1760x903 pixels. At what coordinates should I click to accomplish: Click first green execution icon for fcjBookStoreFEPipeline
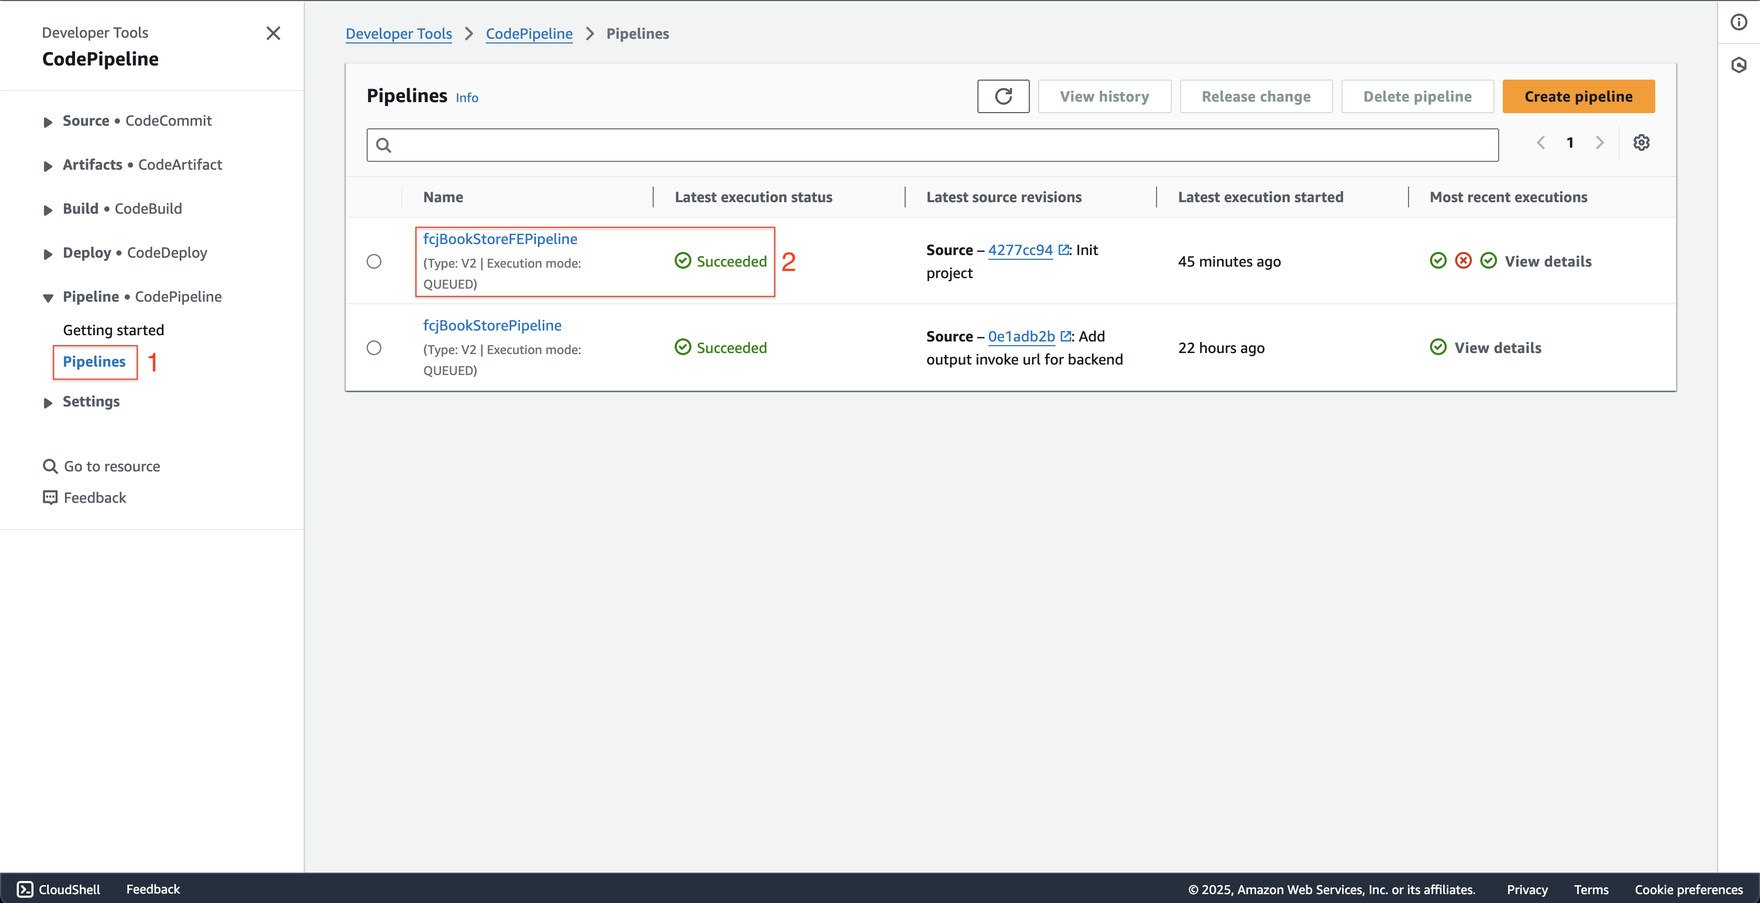coord(1438,261)
